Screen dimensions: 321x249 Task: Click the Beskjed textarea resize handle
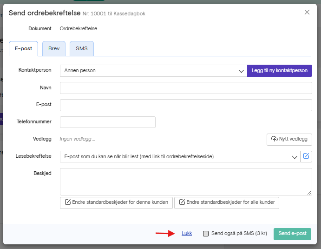(x=309, y=193)
